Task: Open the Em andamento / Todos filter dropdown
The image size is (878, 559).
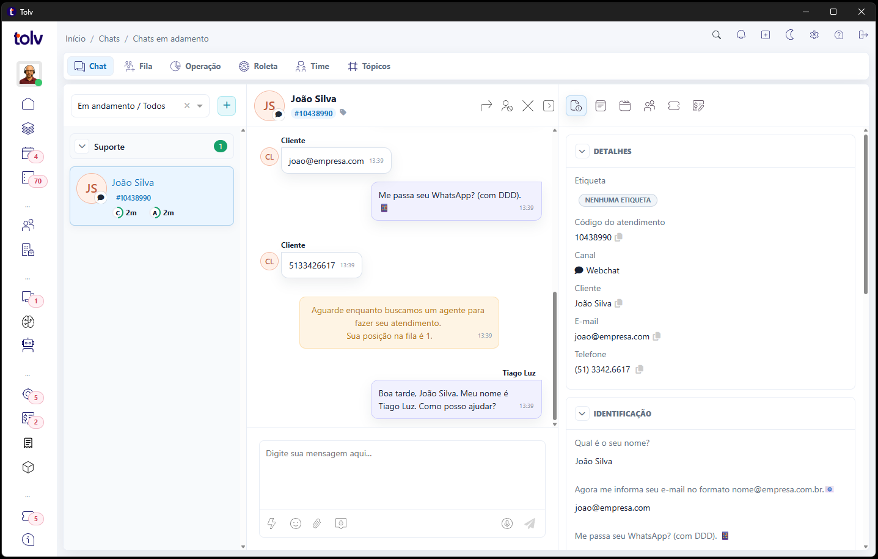Action: click(140, 106)
